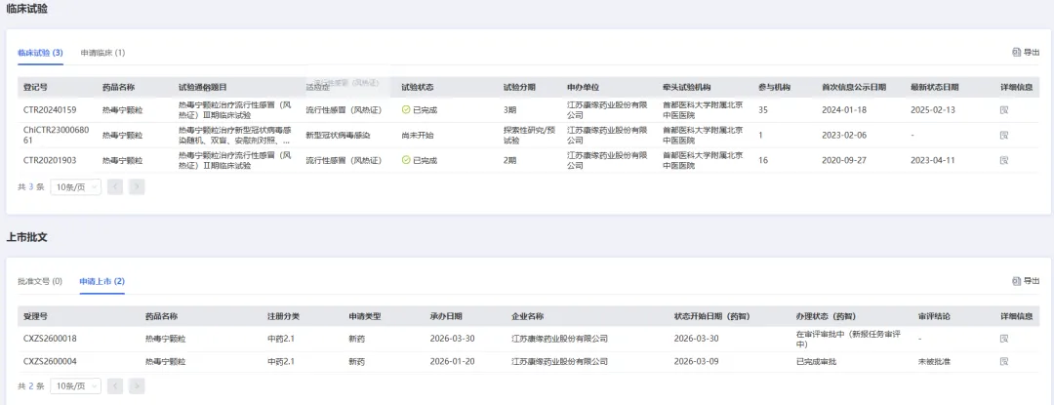Switch to 批准文号 (0) tab
Screen dimensions: 1054x405
40,281
